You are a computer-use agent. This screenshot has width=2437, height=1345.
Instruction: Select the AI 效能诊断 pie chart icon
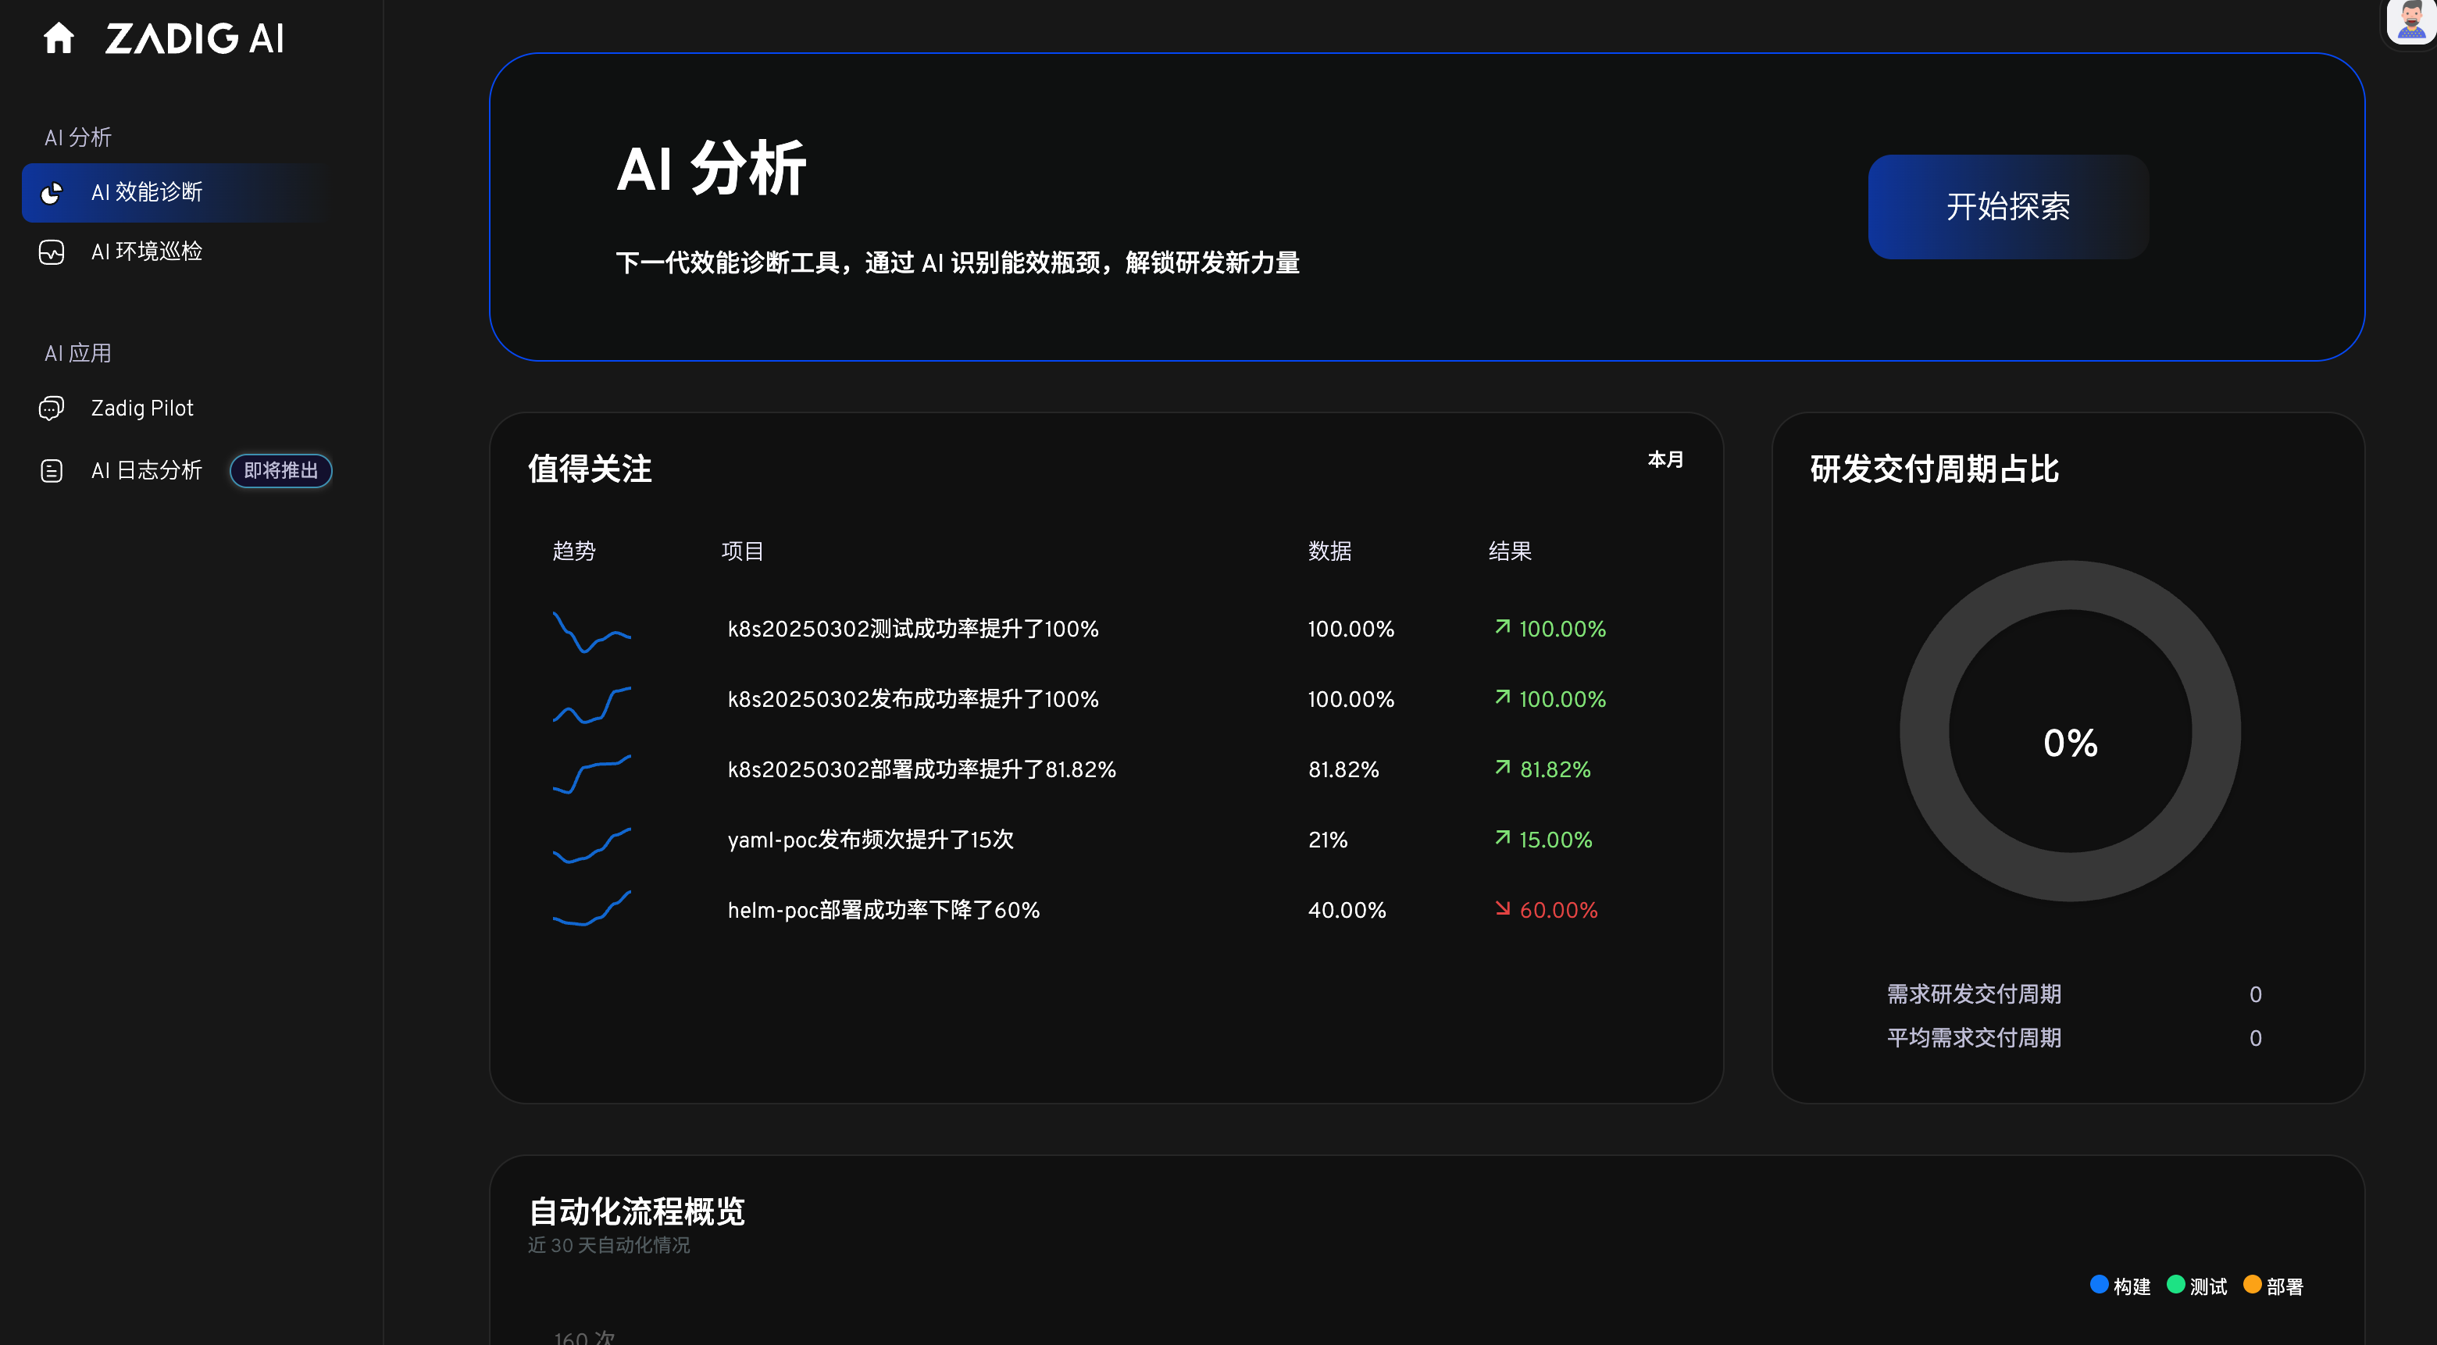coord(51,192)
